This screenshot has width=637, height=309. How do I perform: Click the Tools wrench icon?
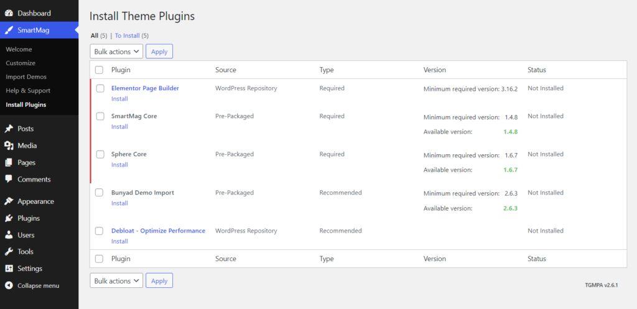point(9,252)
